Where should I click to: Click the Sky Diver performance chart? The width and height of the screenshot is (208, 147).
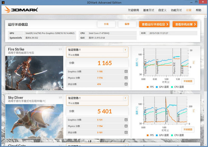(166, 110)
